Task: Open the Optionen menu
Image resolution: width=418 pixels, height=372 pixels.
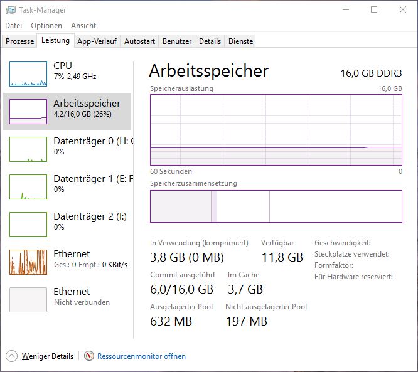Action: [x=46, y=26]
